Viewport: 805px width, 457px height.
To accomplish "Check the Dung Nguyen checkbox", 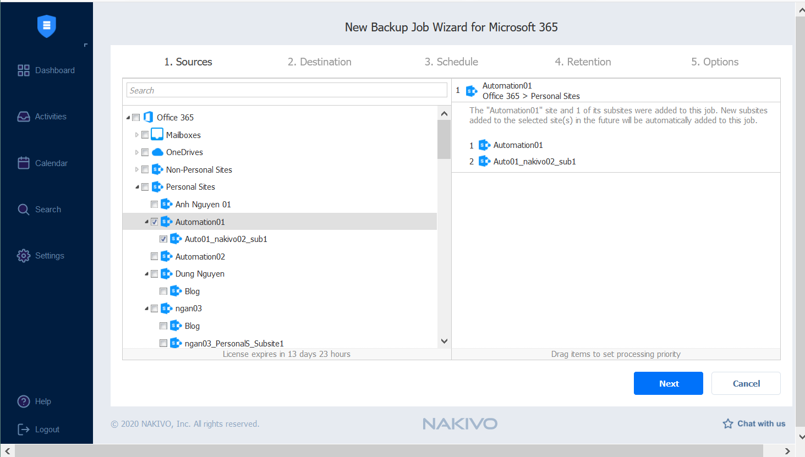I will click(x=155, y=274).
